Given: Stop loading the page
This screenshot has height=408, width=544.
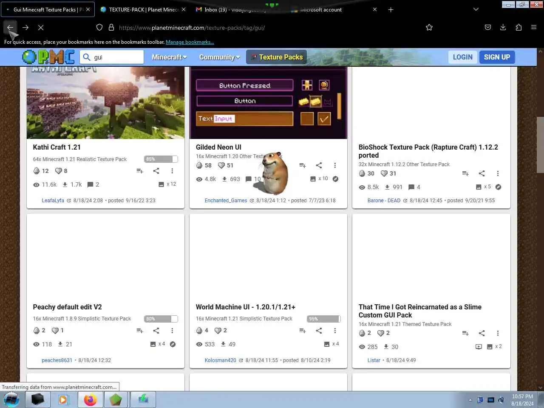Looking at the screenshot, I should click(x=41, y=27).
